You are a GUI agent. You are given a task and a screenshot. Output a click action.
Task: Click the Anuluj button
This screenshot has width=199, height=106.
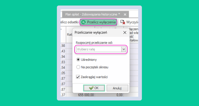(x=117, y=88)
